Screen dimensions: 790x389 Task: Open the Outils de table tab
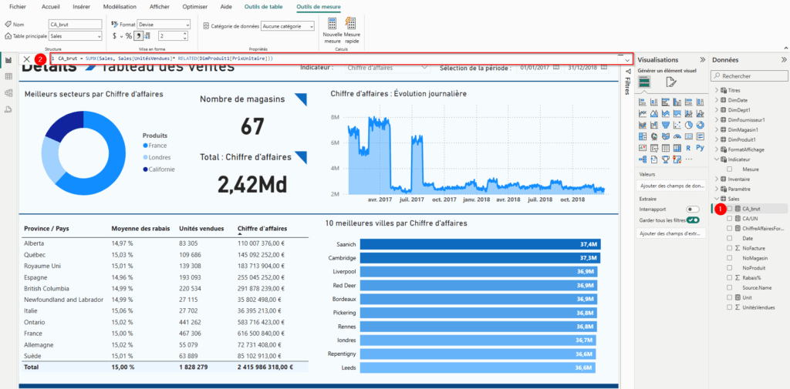tap(262, 6)
